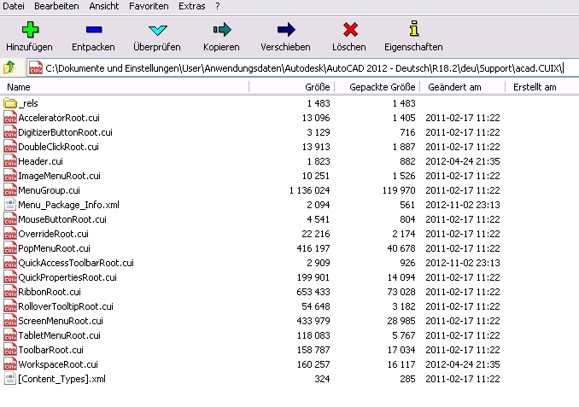
Task: Select the MenuGroup.cui file
Action: (x=49, y=190)
